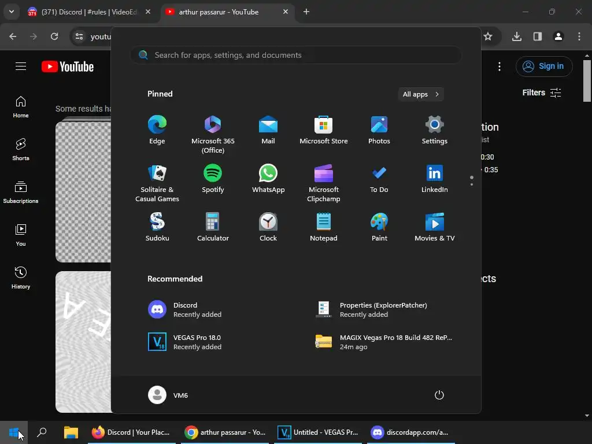Open Notepad from pinned apps
The image size is (592, 444).
pos(324,227)
